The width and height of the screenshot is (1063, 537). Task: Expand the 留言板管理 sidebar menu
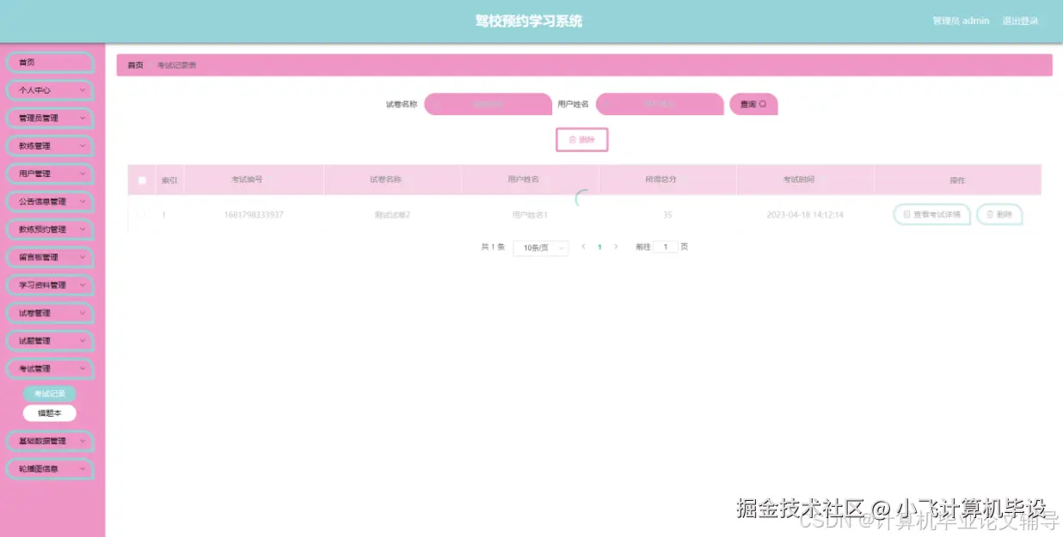(x=50, y=257)
